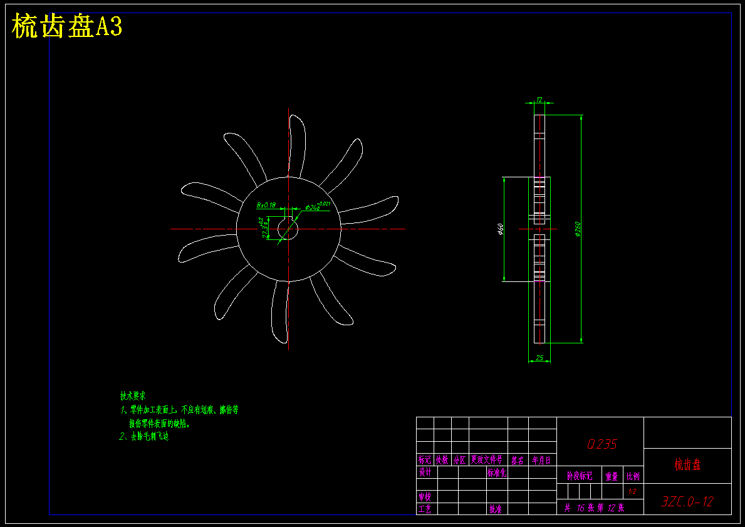The width and height of the screenshot is (745, 527).
Task: Click the "12" thickness dimension
Action: [539, 100]
